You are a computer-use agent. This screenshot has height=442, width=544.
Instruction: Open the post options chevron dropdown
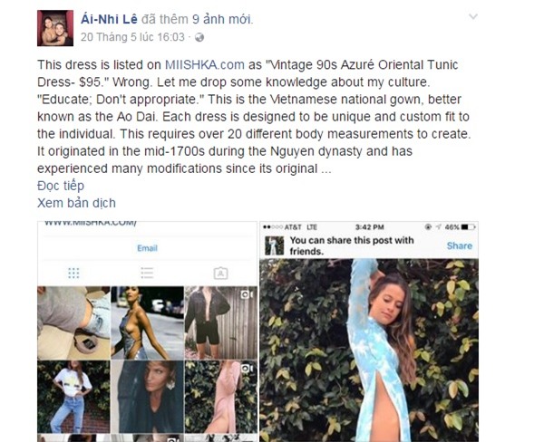click(473, 16)
